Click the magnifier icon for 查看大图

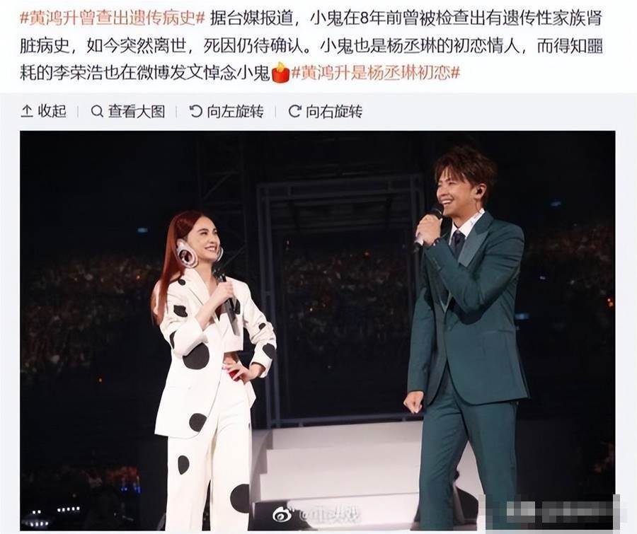coord(97,111)
